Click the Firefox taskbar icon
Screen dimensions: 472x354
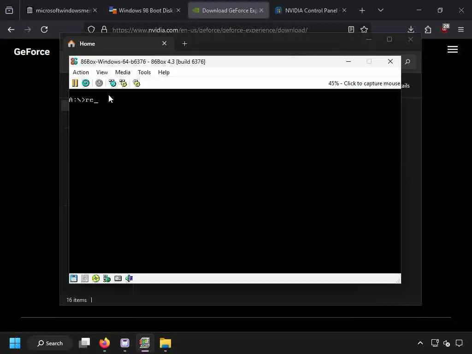pyautogui.click(x=105, y=343)
